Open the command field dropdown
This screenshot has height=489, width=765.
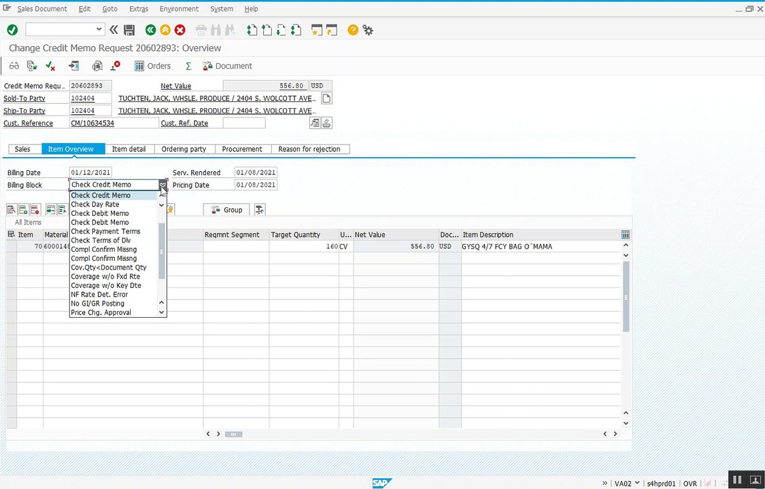click(x=99, y=29)
